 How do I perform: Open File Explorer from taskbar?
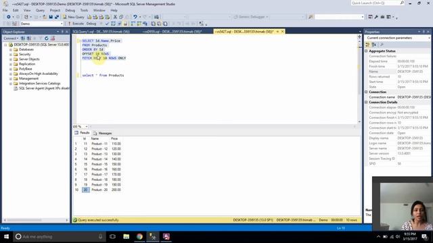pos(127,236)
